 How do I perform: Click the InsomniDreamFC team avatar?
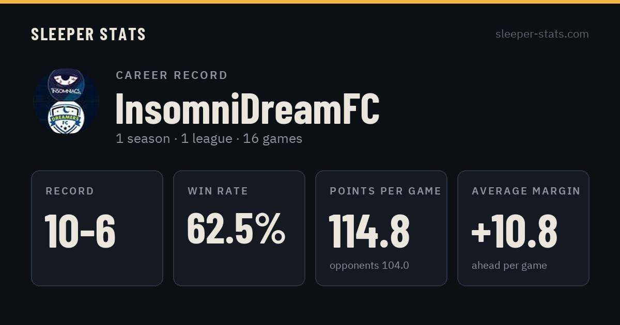[x=66, y=101]
